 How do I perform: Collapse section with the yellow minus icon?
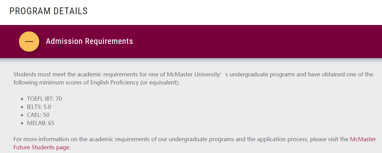(29, 42)
